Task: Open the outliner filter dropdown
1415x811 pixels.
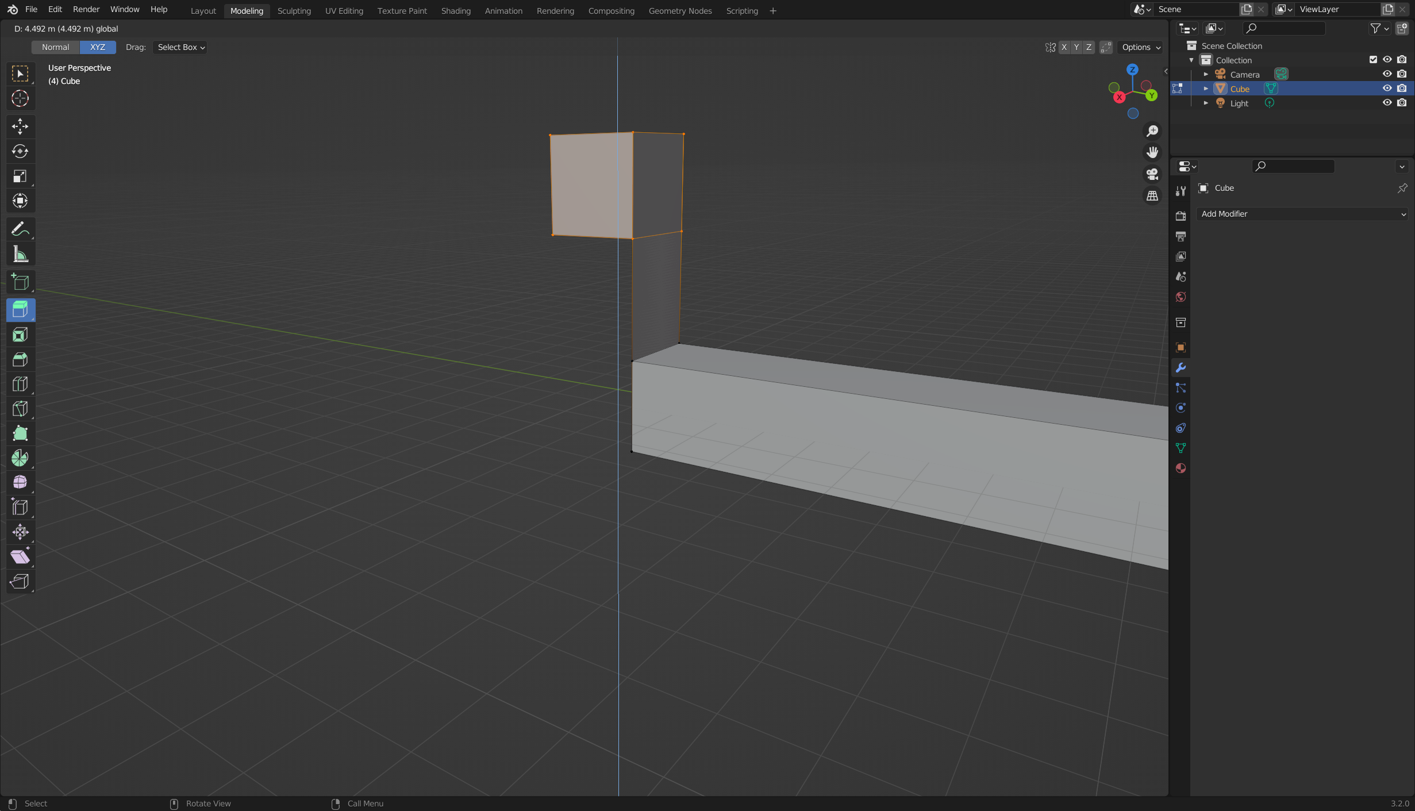Action: 1379,28
